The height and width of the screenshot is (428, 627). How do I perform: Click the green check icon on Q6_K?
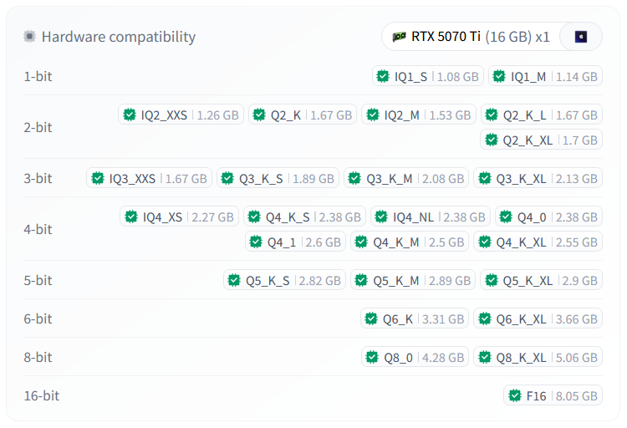click(371, 318)
